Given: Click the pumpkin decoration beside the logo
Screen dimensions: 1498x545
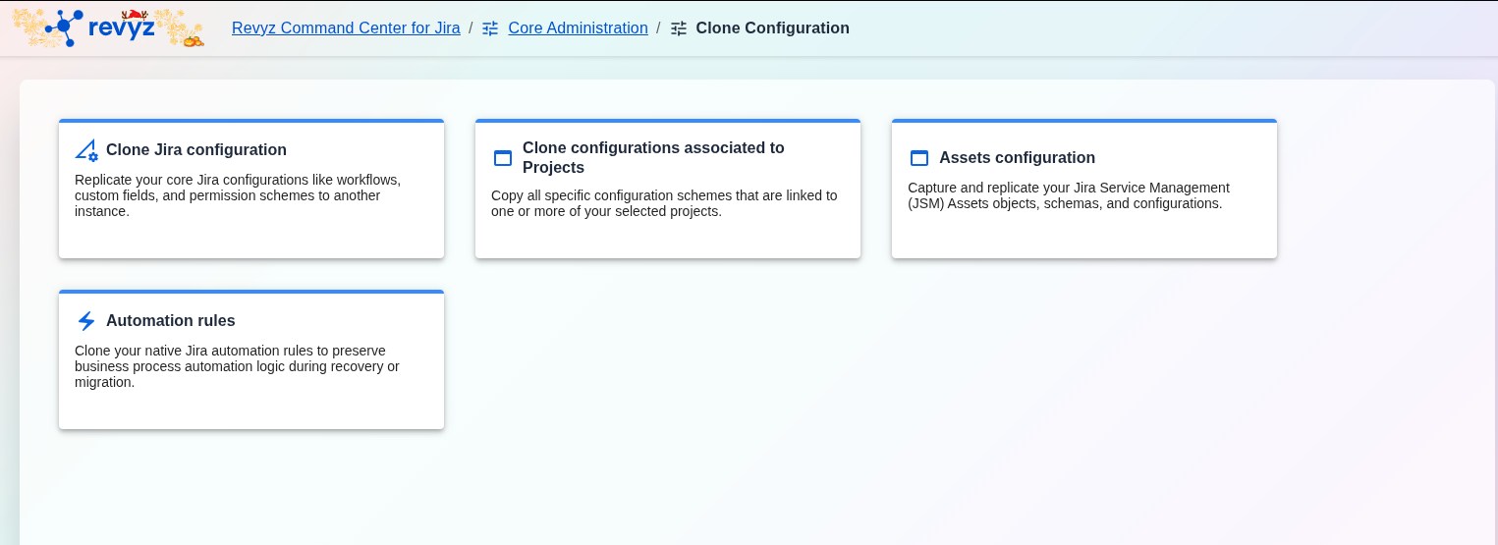Looking at the screenshot, I should [x=193, y=41].
